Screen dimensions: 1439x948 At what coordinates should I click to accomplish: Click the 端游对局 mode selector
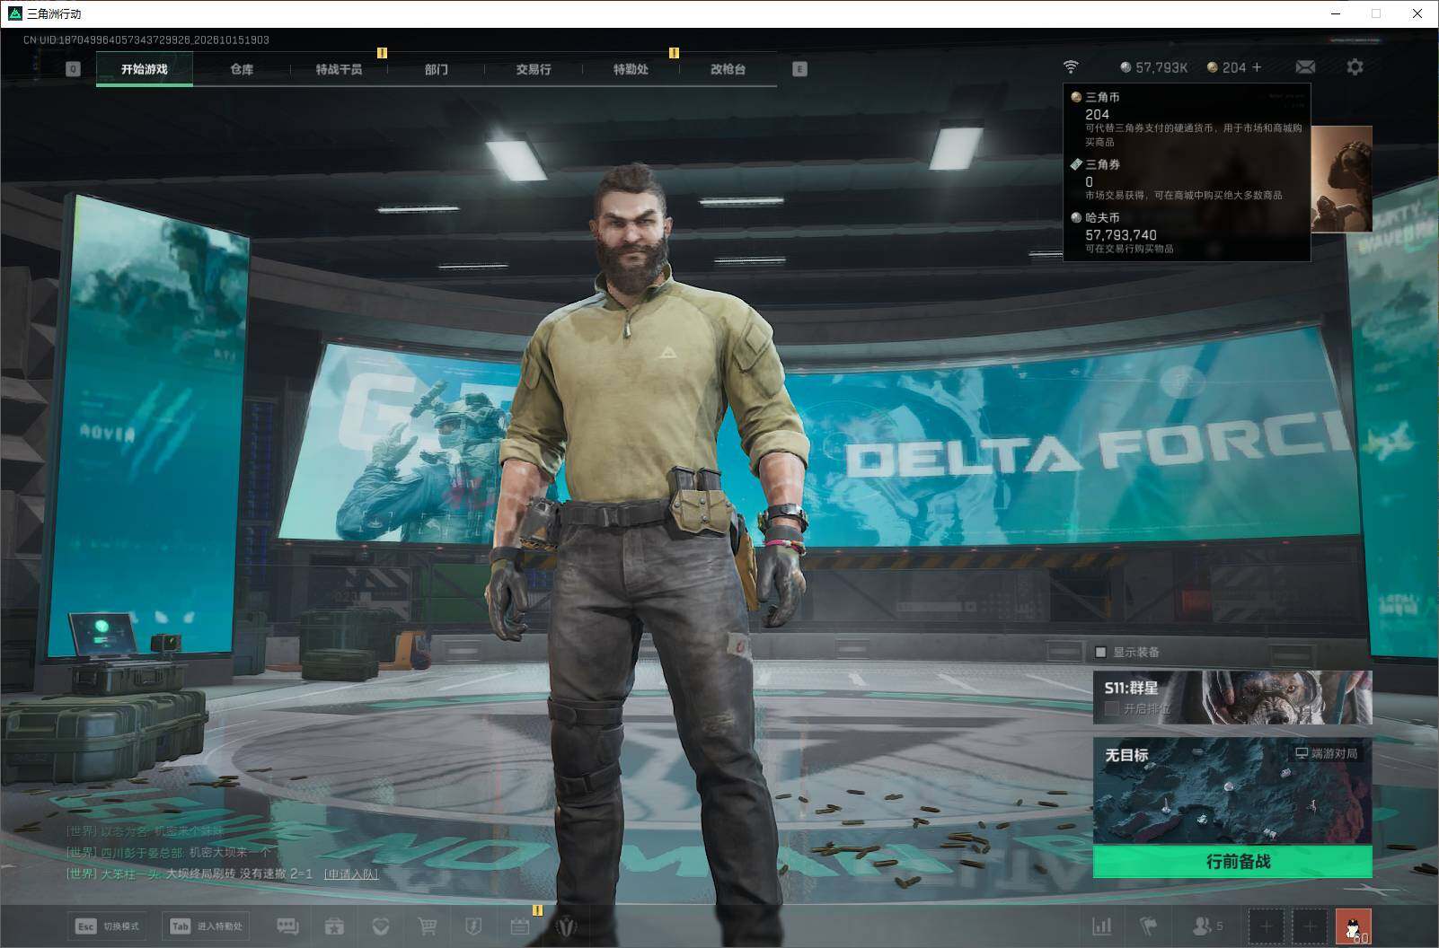pos(1327,753)
